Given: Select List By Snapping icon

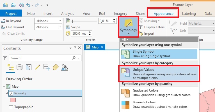Looking at the screenshot, I should click(47, 67).
